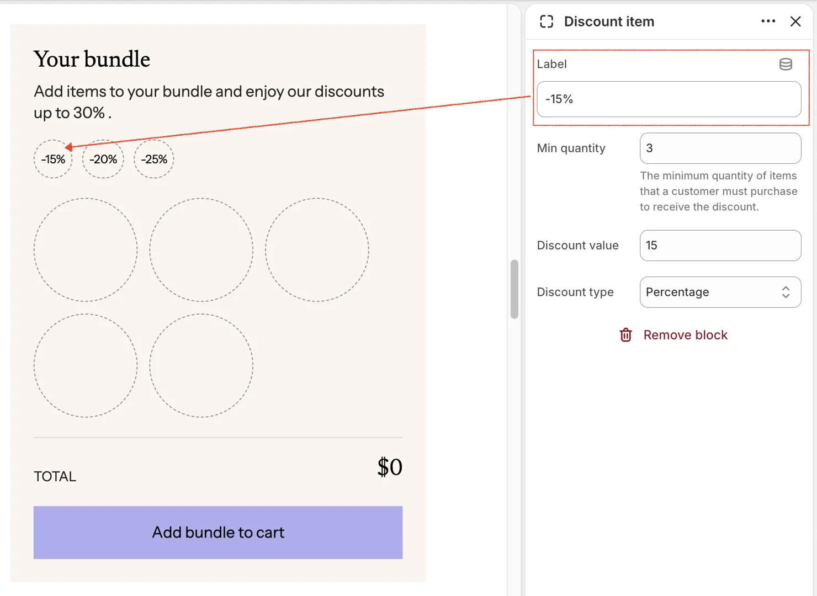817x596 pixels.
Task: Click the last empty bundle slot circle
Action: tap(201, 365)
